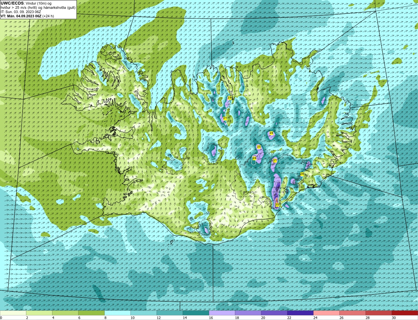Pick the 24–26 m/s pink legend swatch

point(327,313)
